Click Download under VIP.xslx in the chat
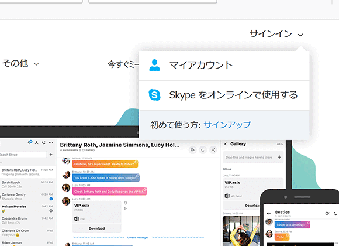This screenshot has width=339, height=246. point(96,228)
